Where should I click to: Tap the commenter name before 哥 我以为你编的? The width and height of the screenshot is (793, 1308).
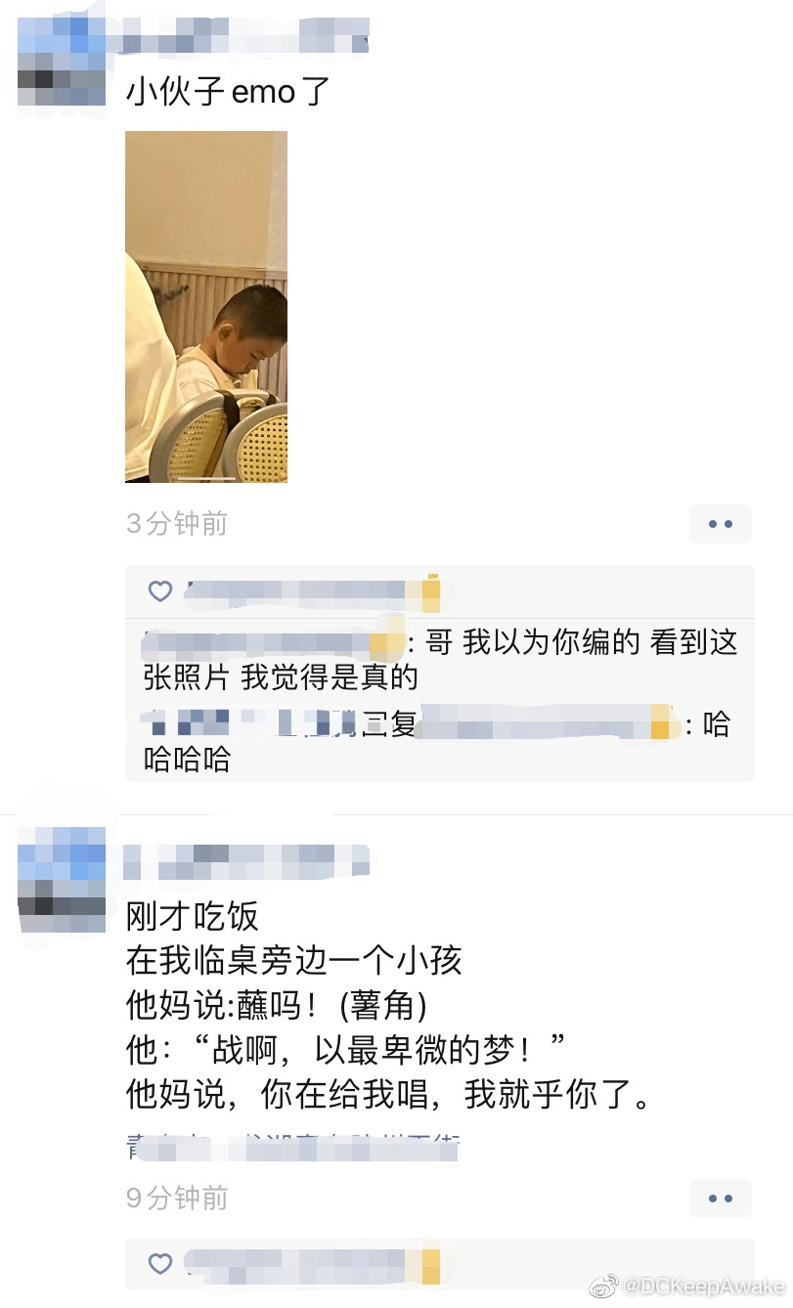[x=274, y=644]
